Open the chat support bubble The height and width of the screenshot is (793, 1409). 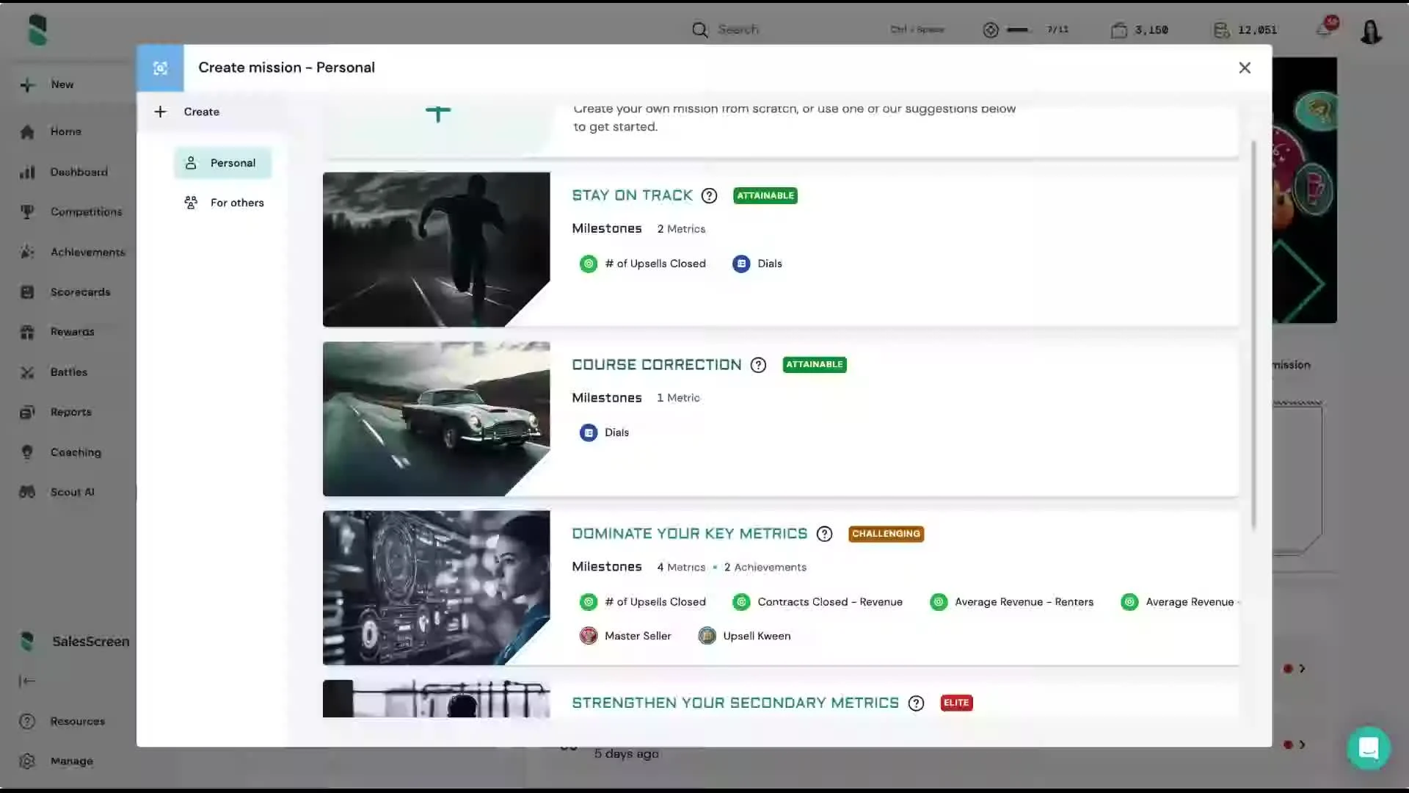pos(1369,748)
